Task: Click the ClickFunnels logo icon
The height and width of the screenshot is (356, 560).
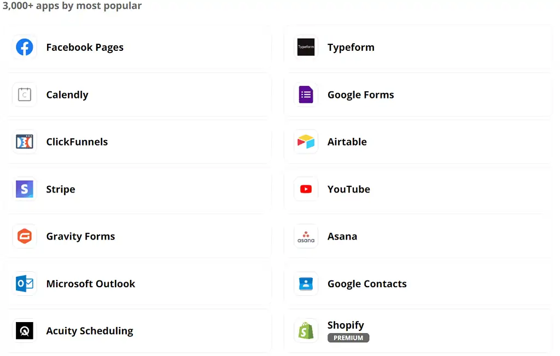Action: click(x=25, y=142)
